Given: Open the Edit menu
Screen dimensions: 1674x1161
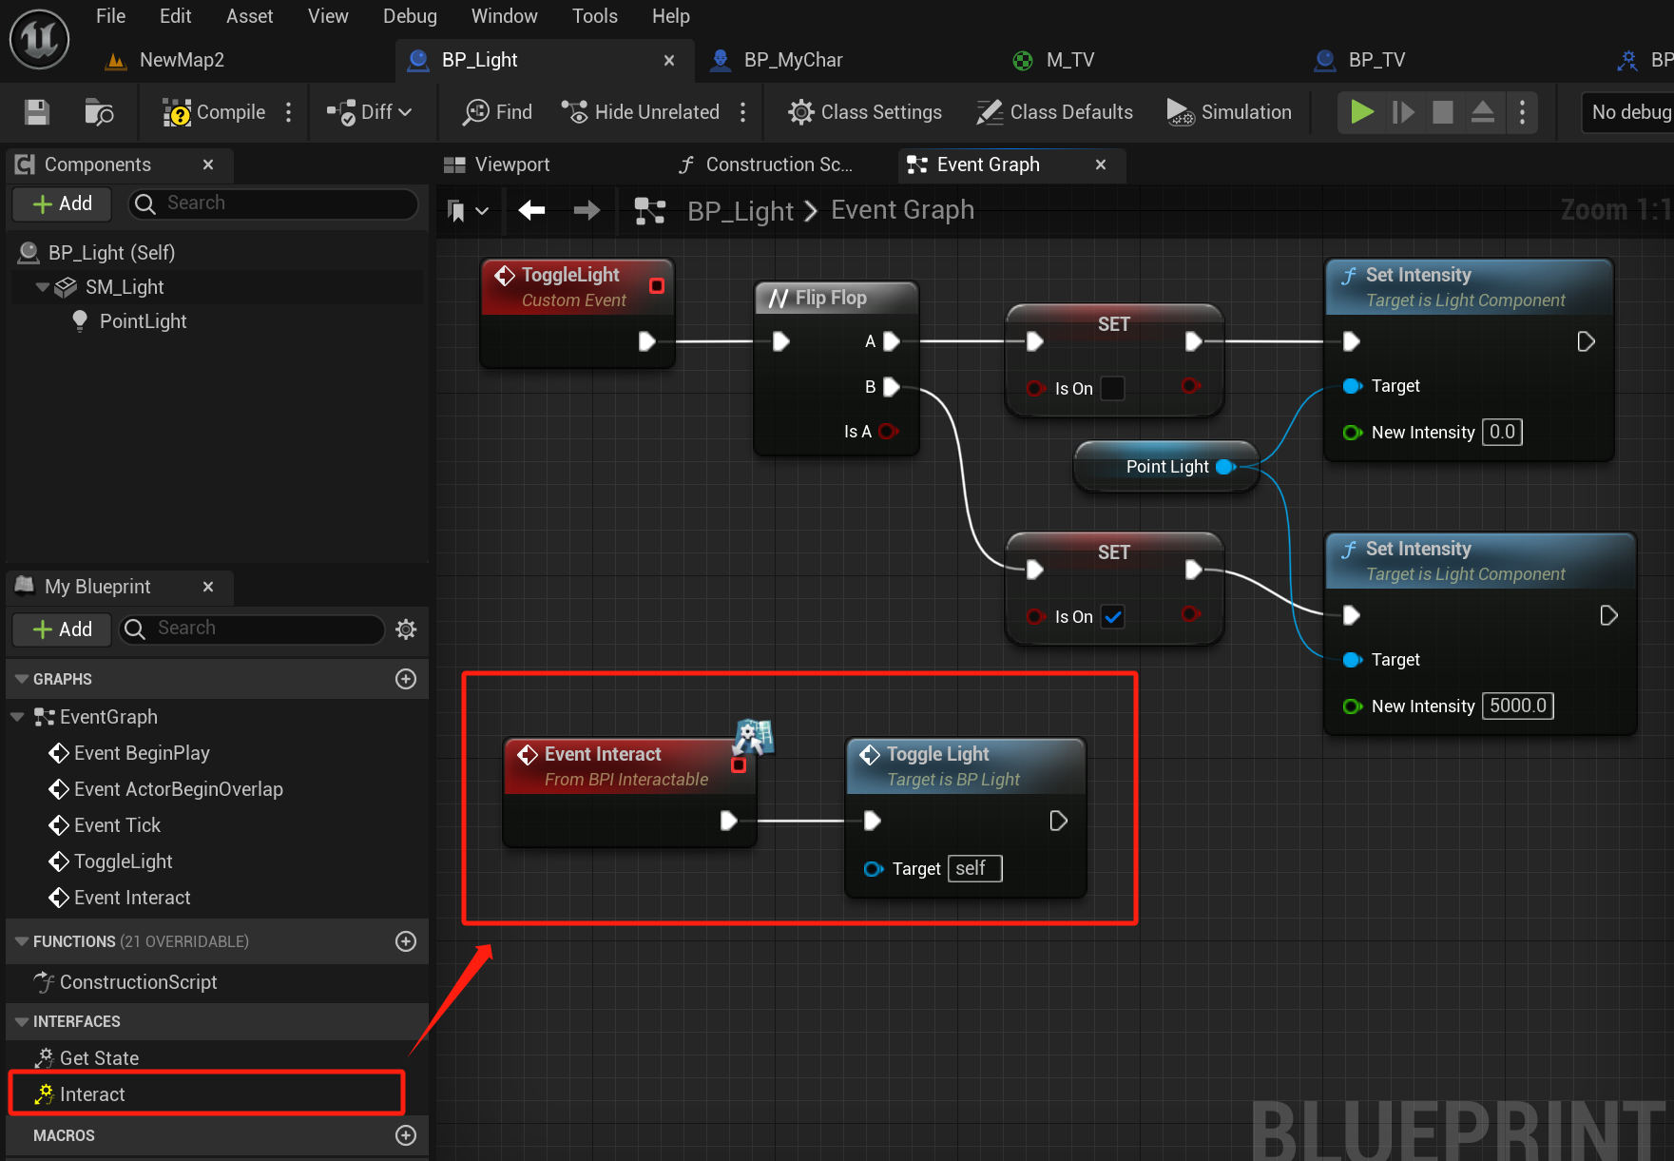Looking at the screenshot, I should coord(175,16).
